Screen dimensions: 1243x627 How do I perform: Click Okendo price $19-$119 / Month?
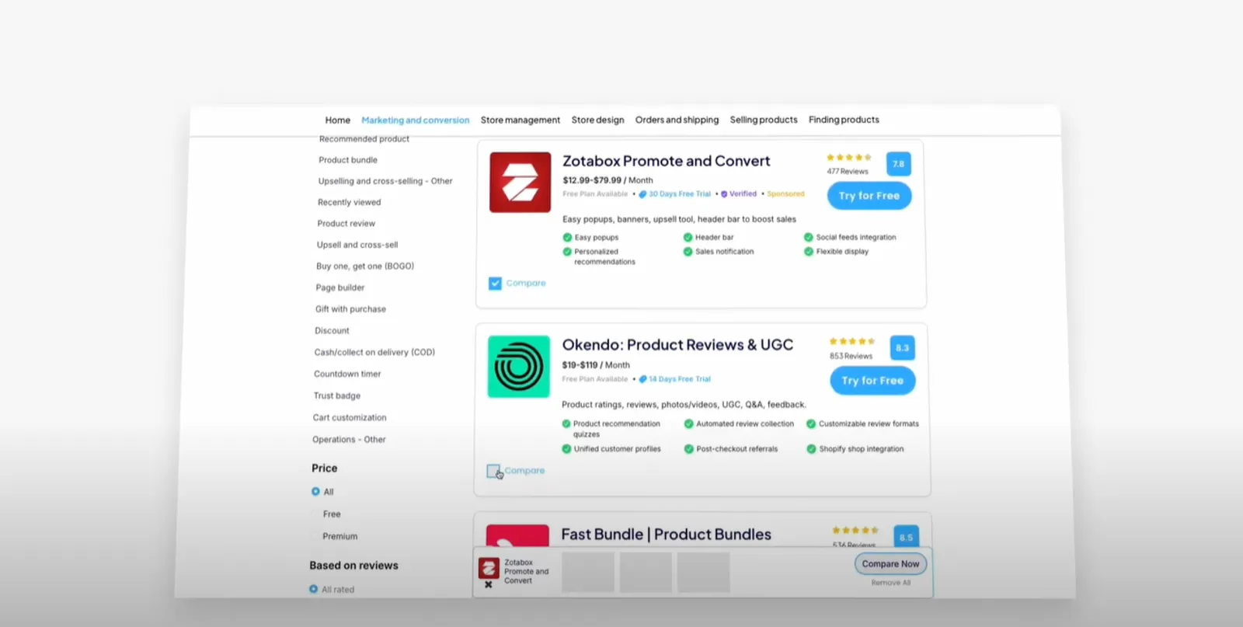click(596, 365)
